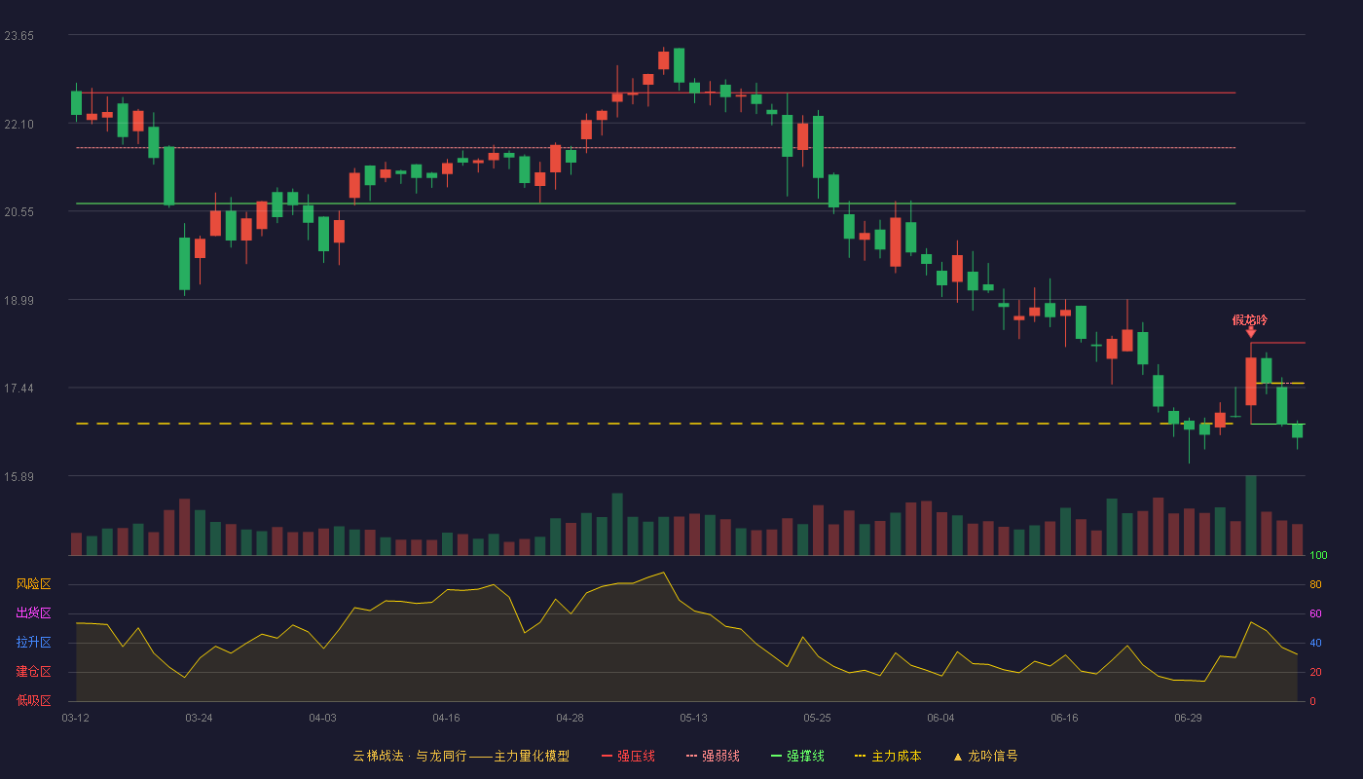Click the tallest green volume bar
Image resolution: width=1363 pixels, height=779 pixels.
[1251, 515]
